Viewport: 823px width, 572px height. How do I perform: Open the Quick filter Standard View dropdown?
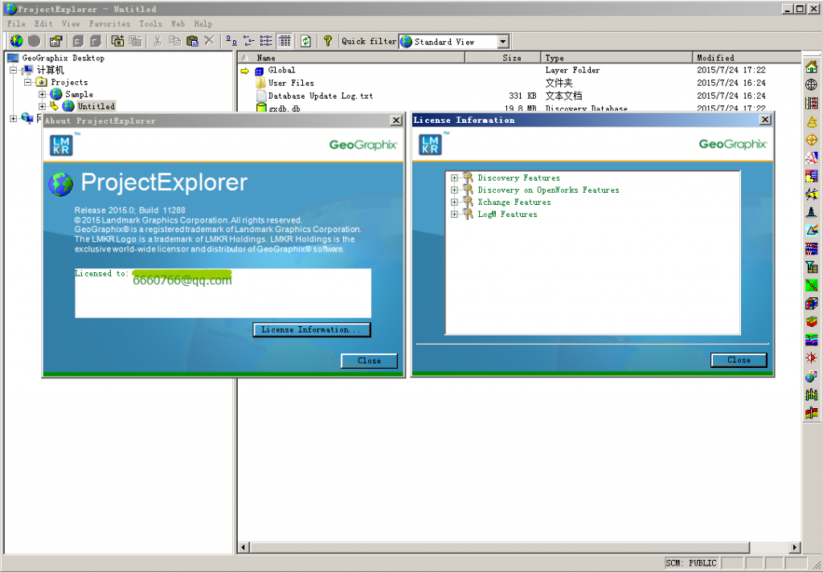[x=503, y=42]
